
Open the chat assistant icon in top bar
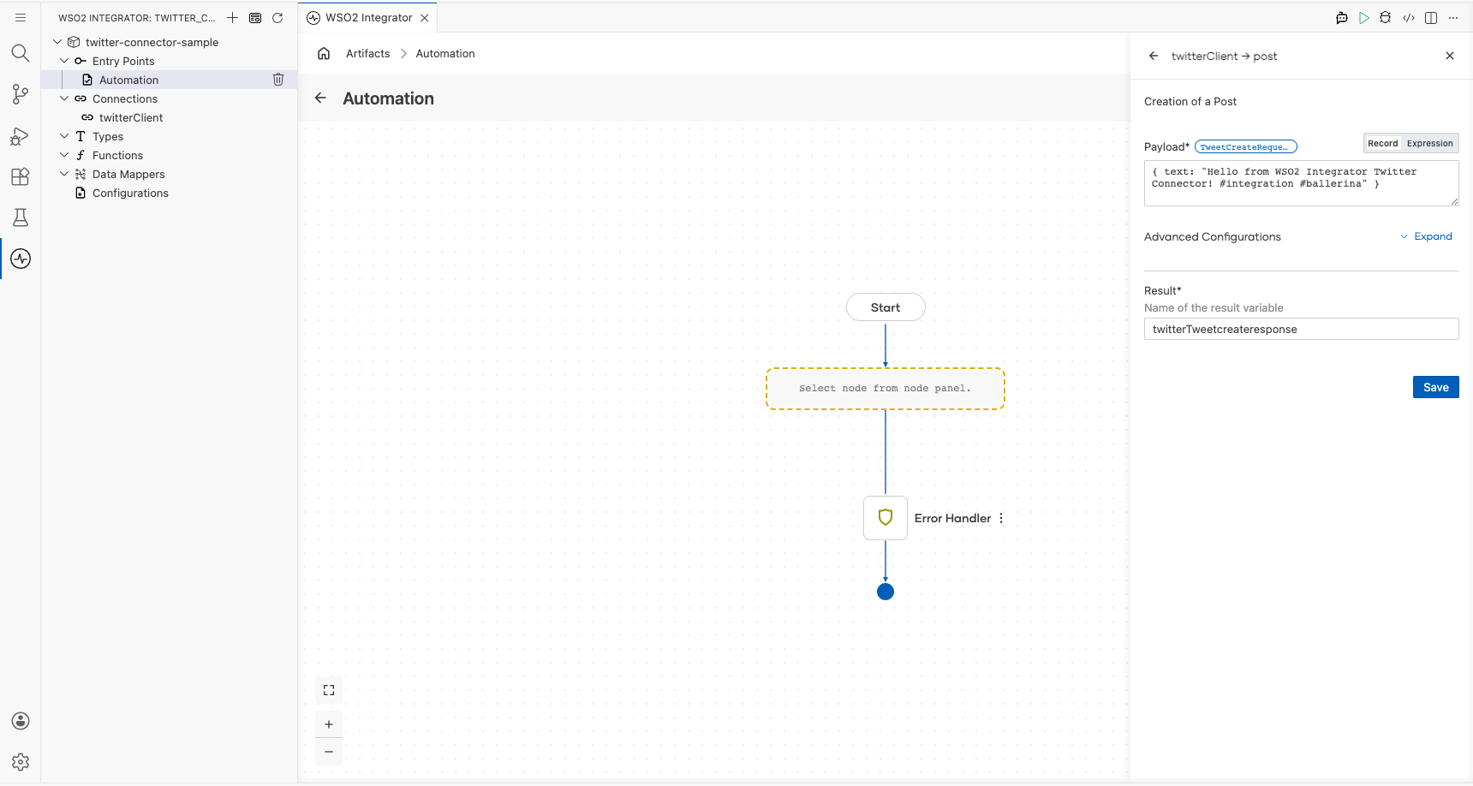[1342, 18]
